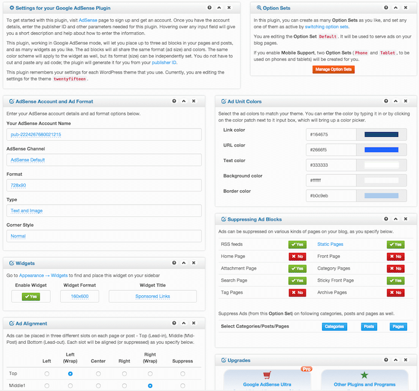Close AdSense Account and Ad Format panel
The height and width of the screenshot is (391, 419).
[194, 101]
